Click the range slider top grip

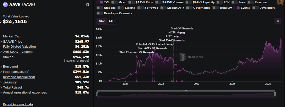[x=186, y=91]
